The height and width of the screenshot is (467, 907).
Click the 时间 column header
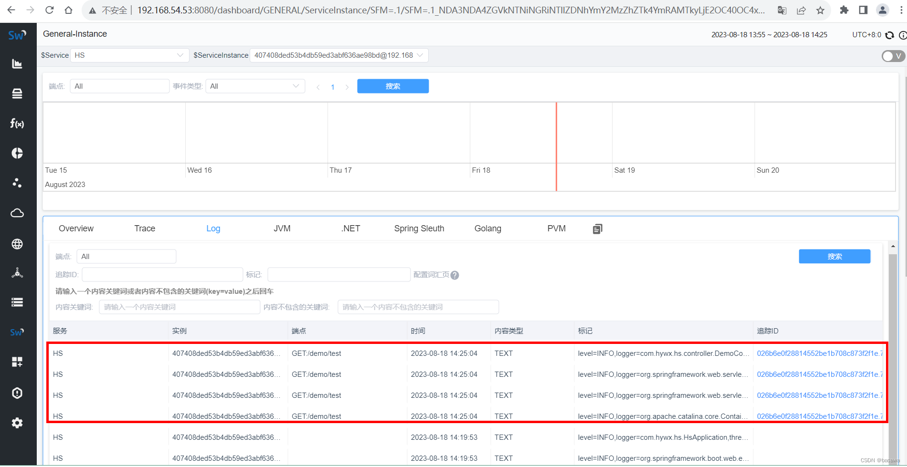pos(418,331)
